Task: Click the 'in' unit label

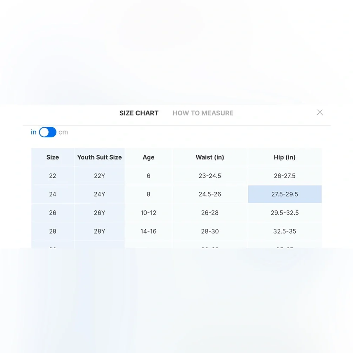Action: [34, 132]
